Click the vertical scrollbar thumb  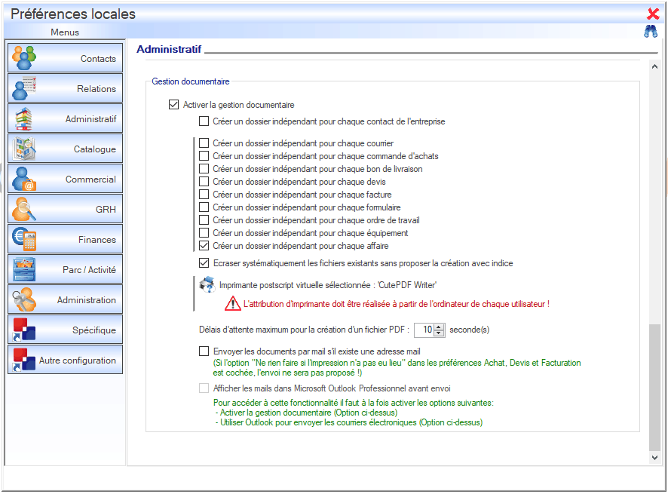(x=654, y=387)
